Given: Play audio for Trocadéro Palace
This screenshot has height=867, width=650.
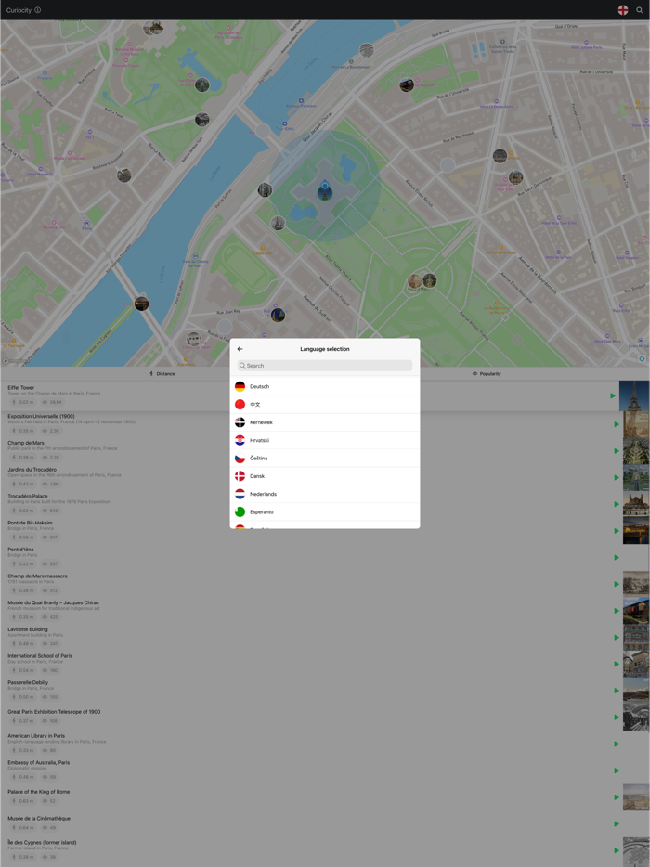Looking at the screenshot, I should (617, 504).
